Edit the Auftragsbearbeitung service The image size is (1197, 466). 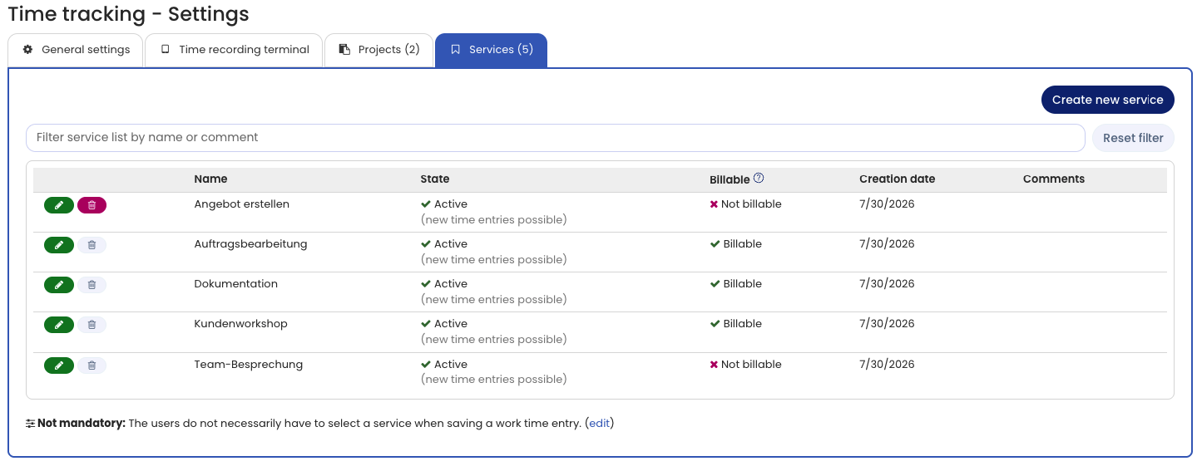59,245
